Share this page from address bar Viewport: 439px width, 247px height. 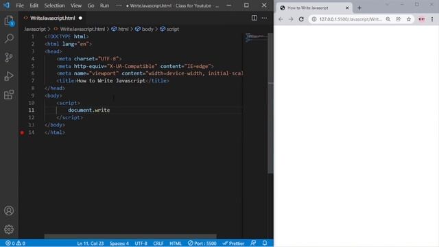point(398,19)
